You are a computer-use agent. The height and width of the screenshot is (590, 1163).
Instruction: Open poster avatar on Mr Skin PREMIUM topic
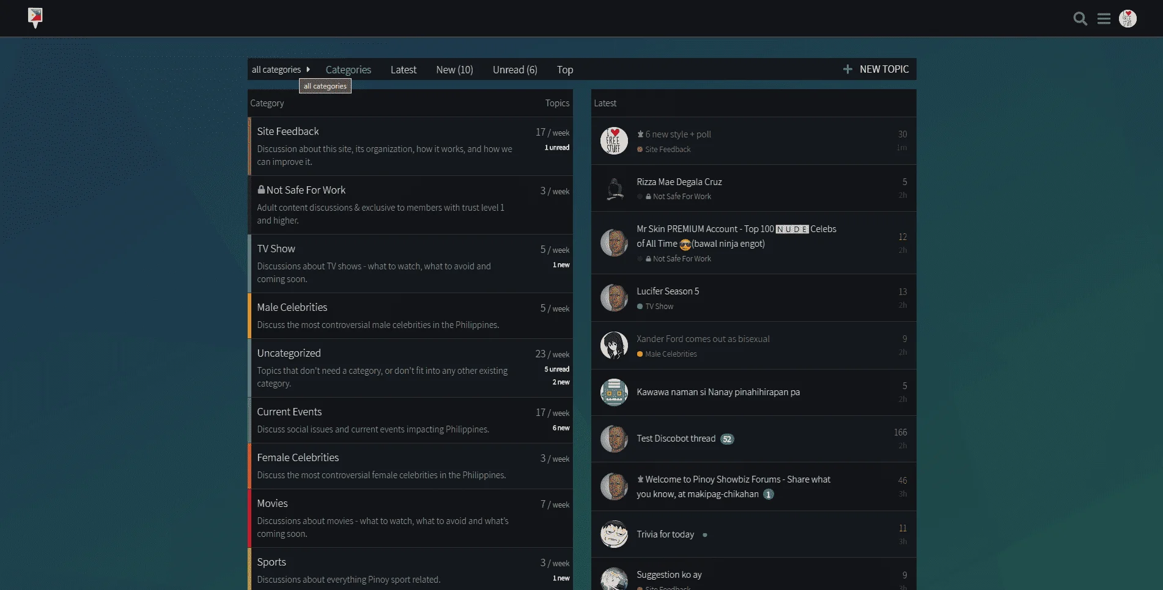[x=614, y=243]
